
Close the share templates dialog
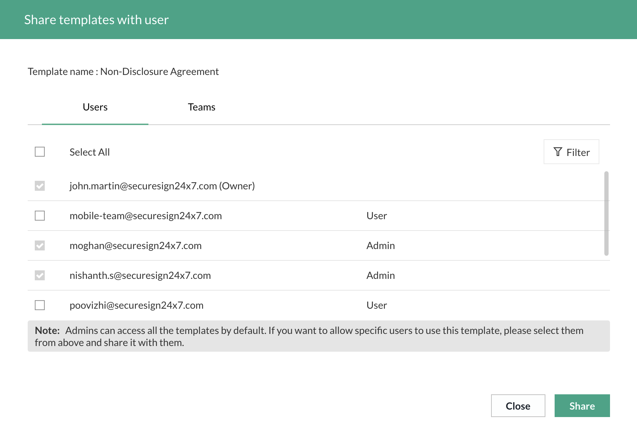(518, 406)
